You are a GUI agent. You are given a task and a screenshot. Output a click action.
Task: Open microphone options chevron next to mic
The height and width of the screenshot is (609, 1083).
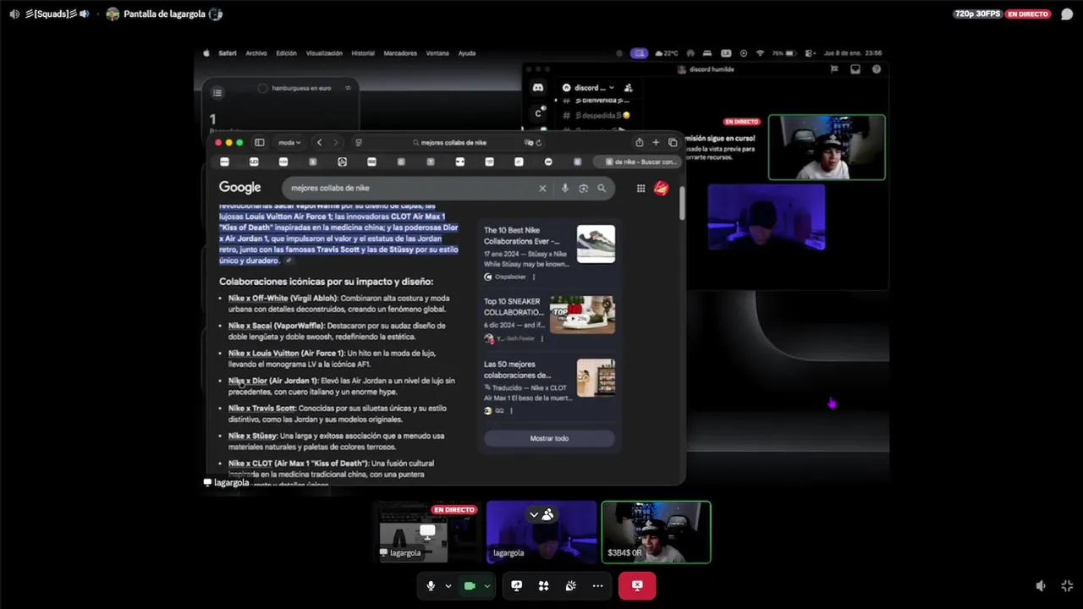(448, 586)
